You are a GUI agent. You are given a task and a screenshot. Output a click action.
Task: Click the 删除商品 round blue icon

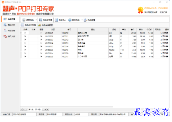(x=70, y=20)
